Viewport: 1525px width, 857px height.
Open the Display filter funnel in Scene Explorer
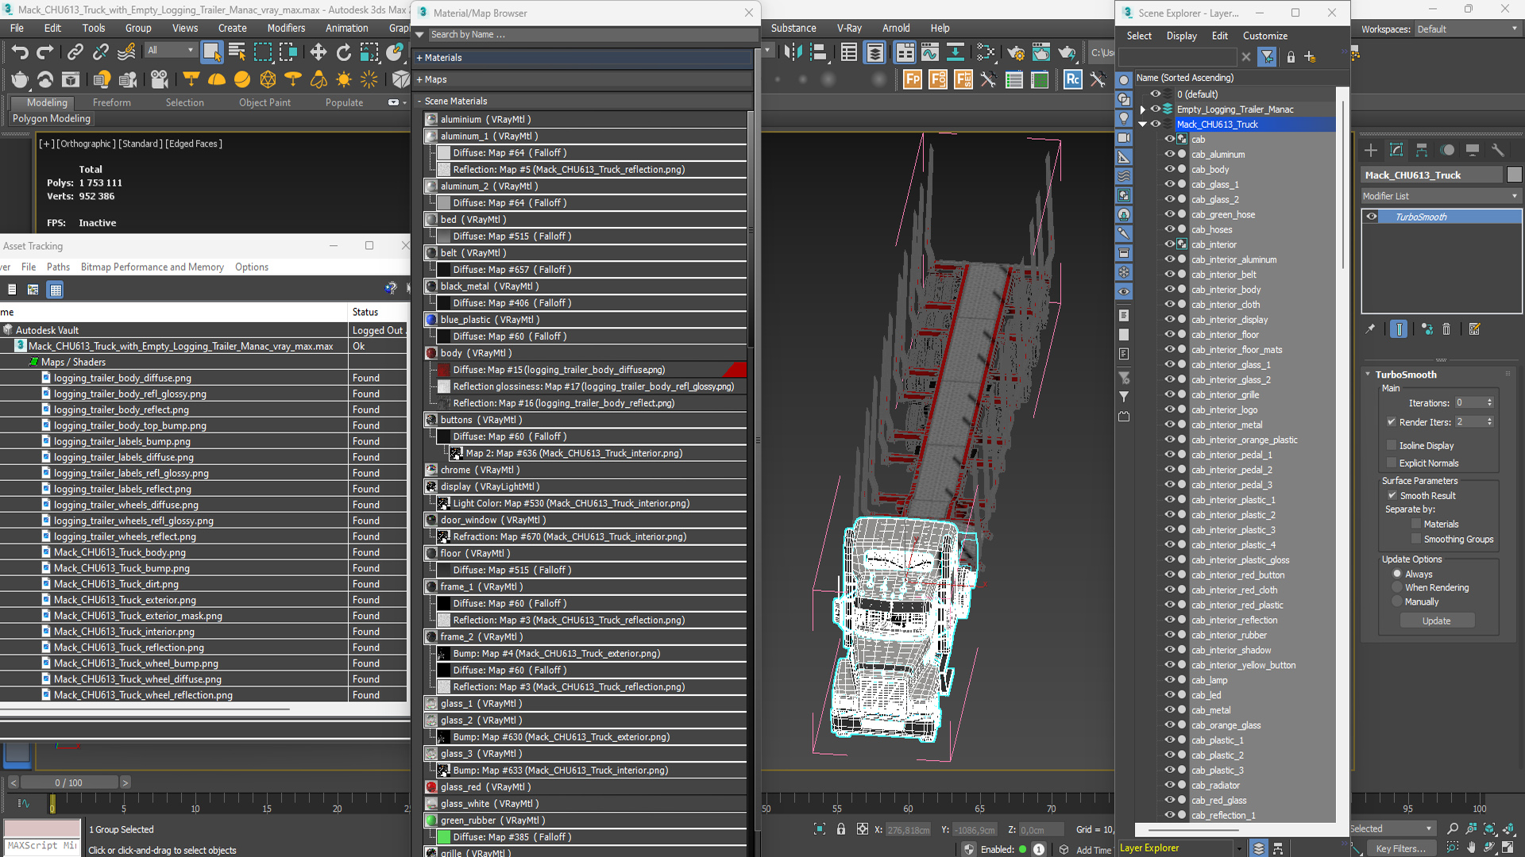(x=1267, y=56)
